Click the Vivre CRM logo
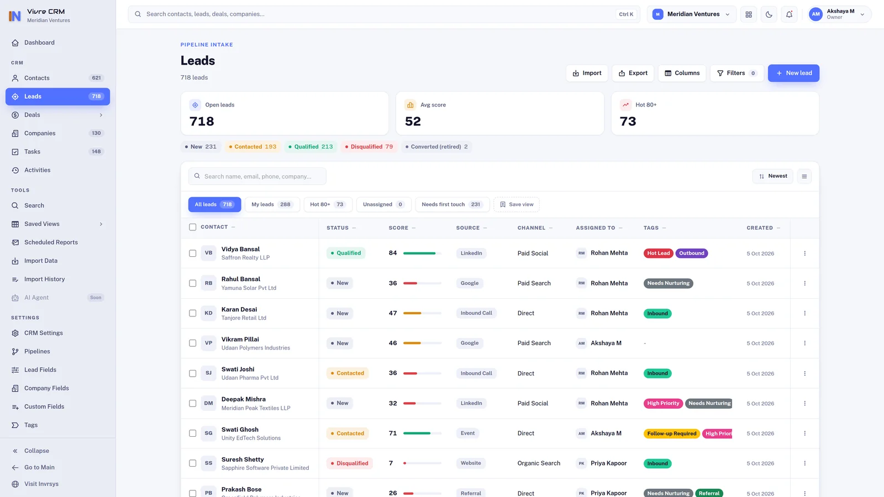Viewport: 884px width, 497px height. pos(15,15)
